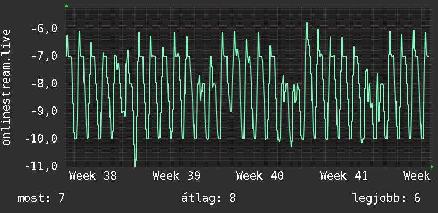Click the green arrow ending the x-axis
The width and height of the screenshot is (438, 213).
click(x=432, y=167)
